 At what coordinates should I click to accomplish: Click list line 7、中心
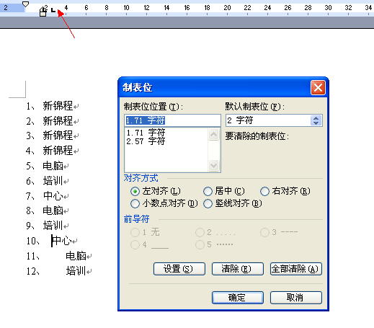[48, 196]
